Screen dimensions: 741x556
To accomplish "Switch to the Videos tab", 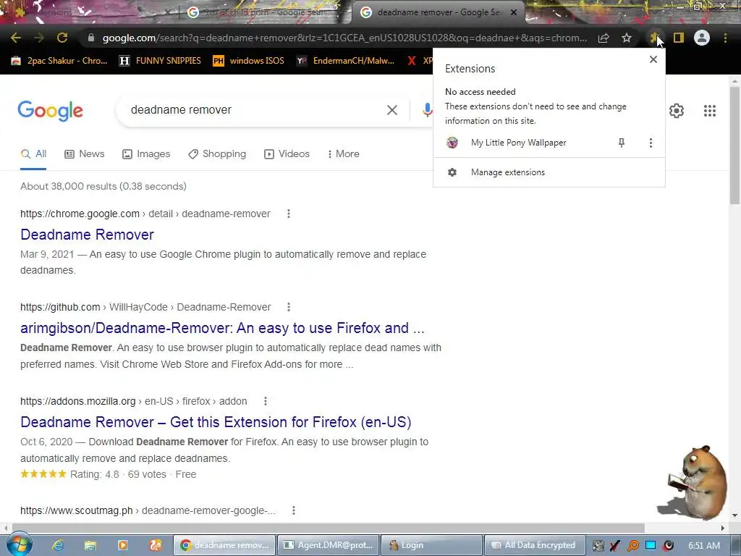I will coord(287,153).
